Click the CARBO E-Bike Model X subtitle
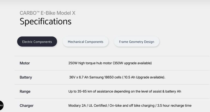210x112 pixels. [x=47, y=13]
